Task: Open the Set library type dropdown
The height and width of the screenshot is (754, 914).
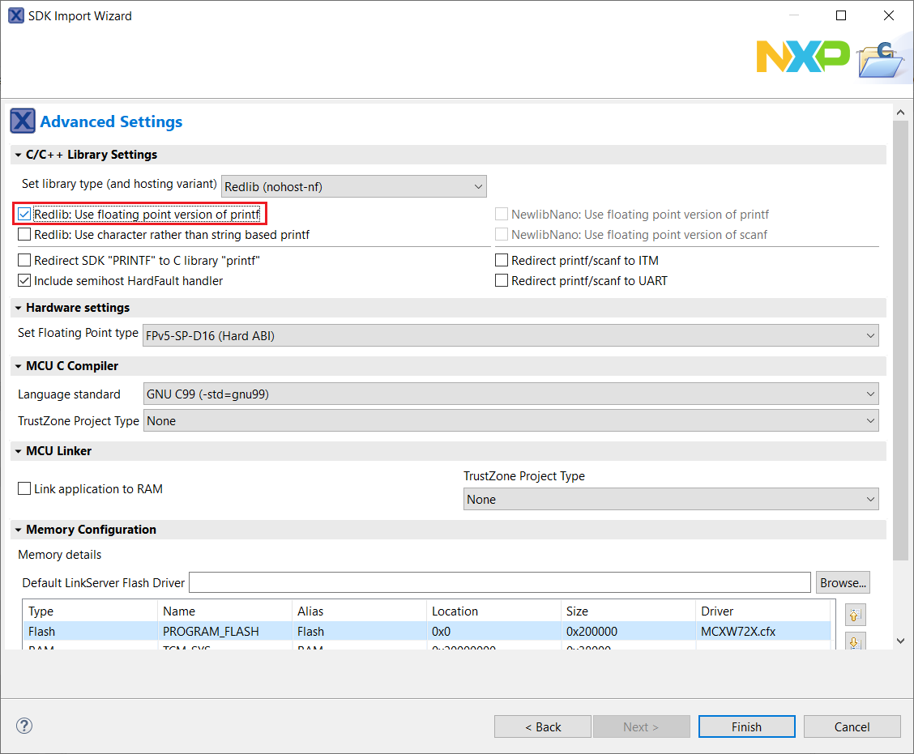Action: [x=354, y=186]
